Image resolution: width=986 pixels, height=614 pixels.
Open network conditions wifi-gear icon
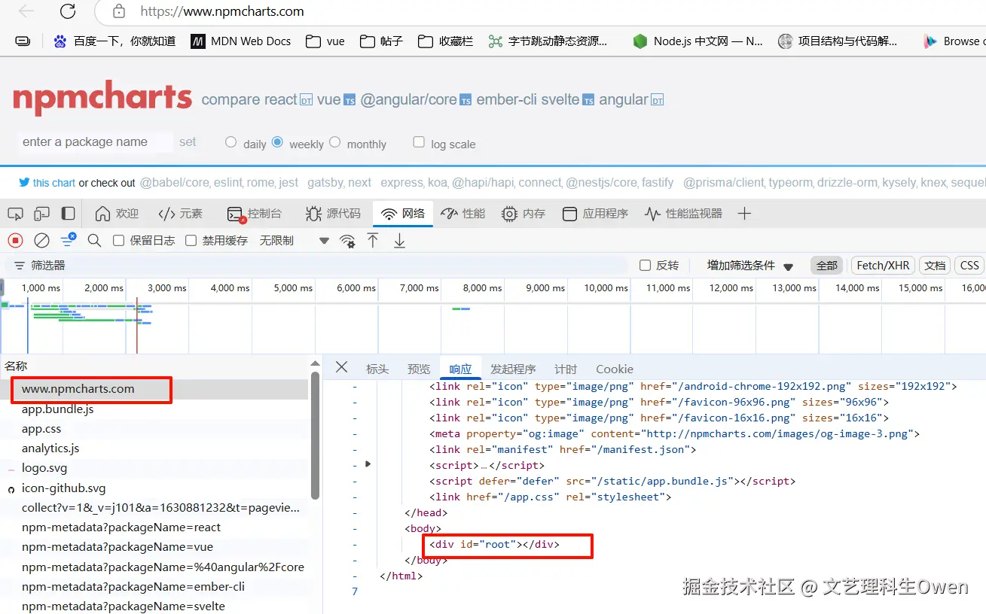[x=347, y=241]
